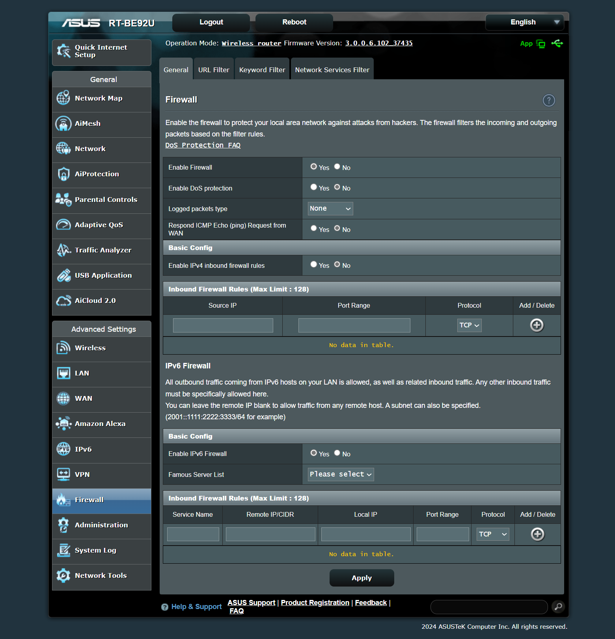
Task: Click the IPv6 sidebar icon
Action: [x=63, y=449]
